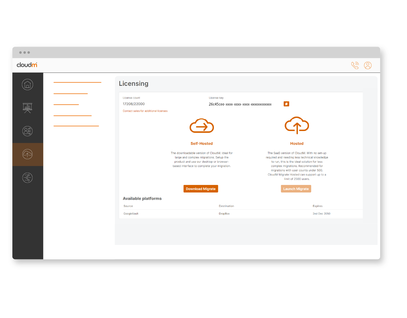Click Launch Migrate
This screenshot has height=318, width=407.
coord(296,189)
